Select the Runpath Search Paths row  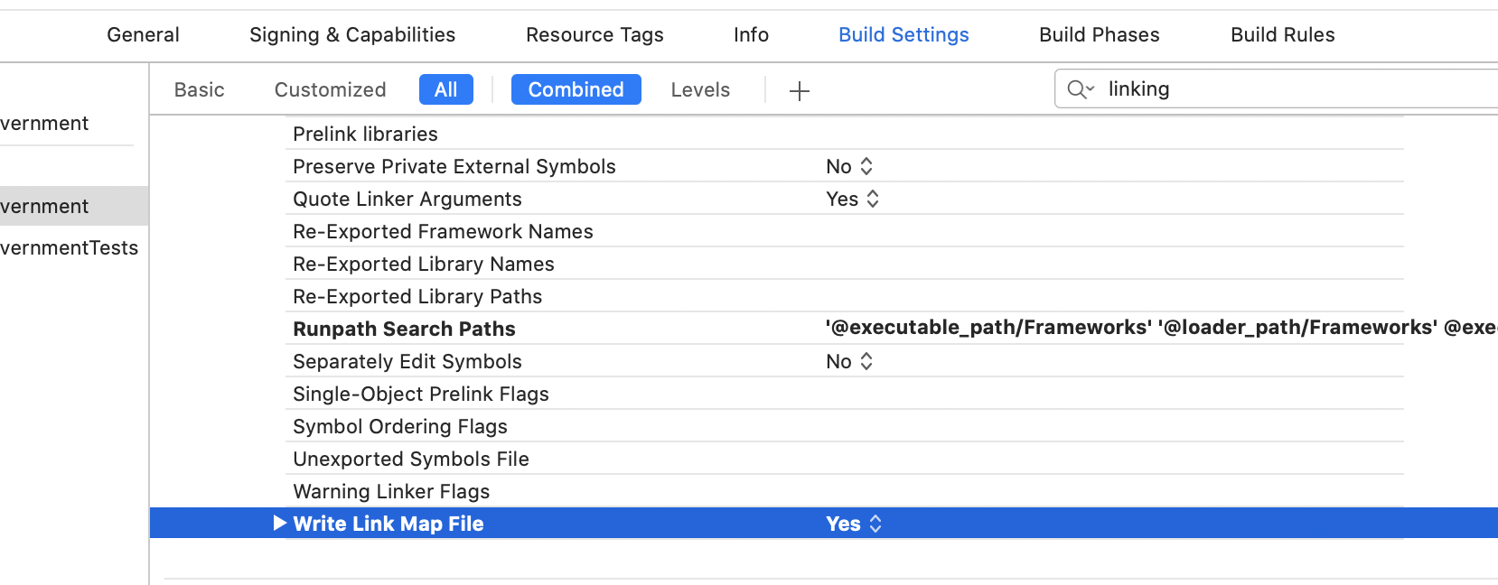tap(404, 329)
